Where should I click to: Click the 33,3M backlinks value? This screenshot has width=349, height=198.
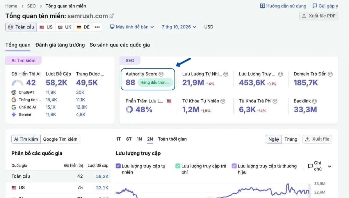click(x=305, y=109)
